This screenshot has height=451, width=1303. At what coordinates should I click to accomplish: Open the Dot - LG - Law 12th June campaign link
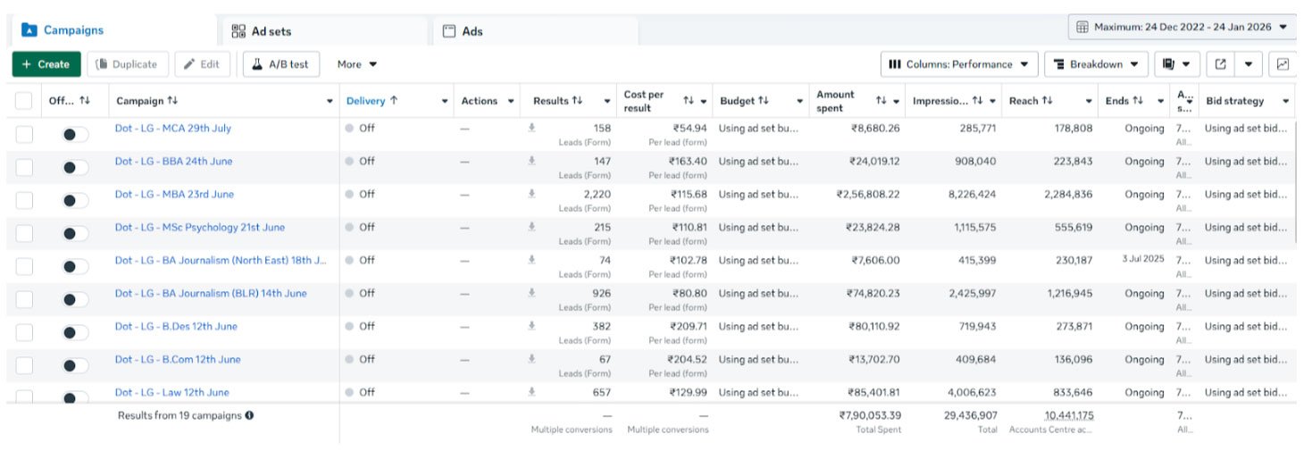(171, 392)
